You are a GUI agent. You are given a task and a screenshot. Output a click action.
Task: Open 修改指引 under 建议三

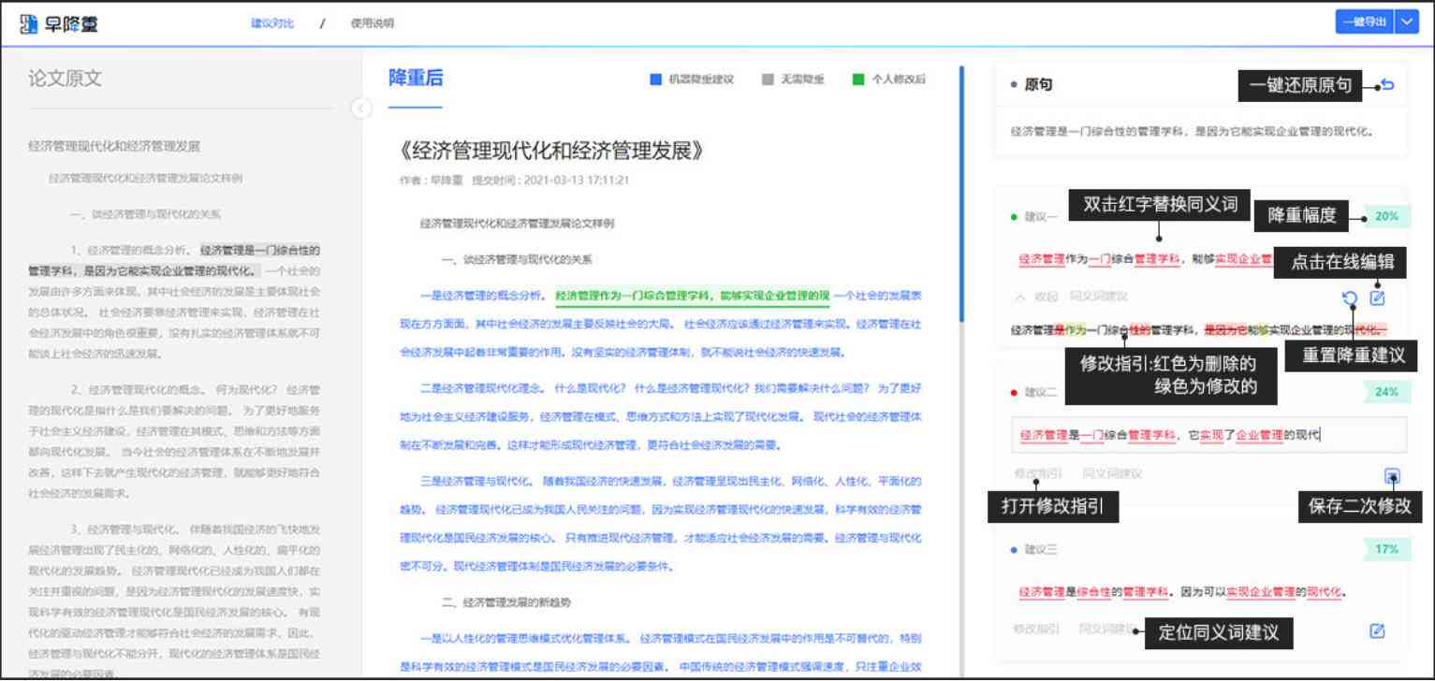[1037, 629]
